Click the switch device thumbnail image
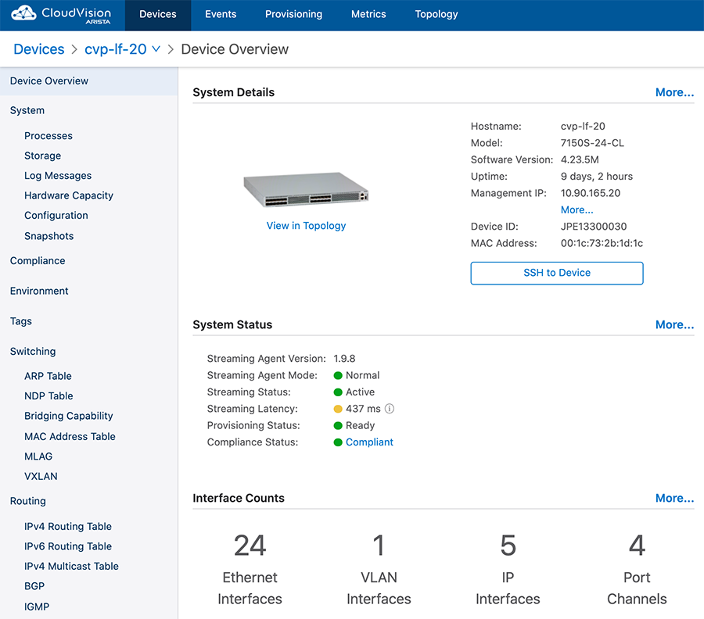The height and width of the screenshot is (619, 704). pos(306,189)
